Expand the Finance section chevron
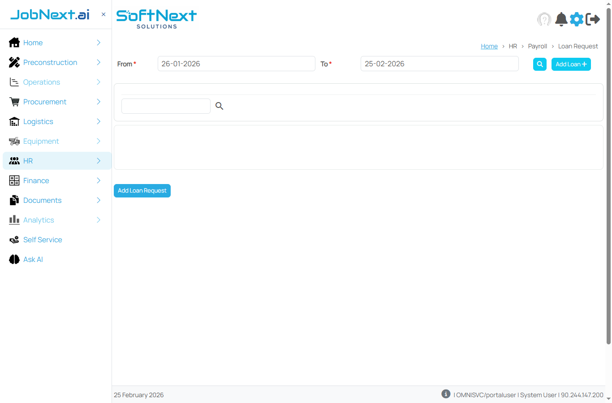The image size is (612, 403). click(98, 180)
